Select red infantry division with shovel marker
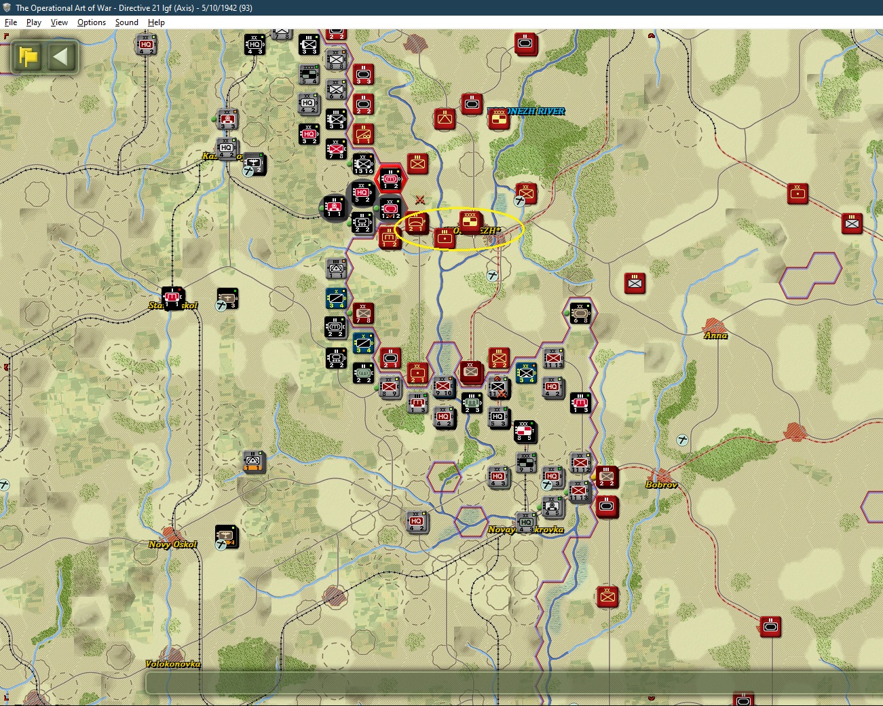The image size is (883, 706). coord(526,193)
